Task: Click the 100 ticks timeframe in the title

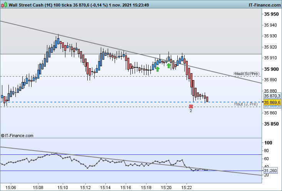Action: 62,5
